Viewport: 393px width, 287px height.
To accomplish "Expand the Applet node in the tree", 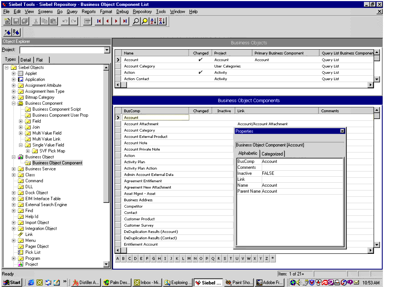I will [14, 73].
